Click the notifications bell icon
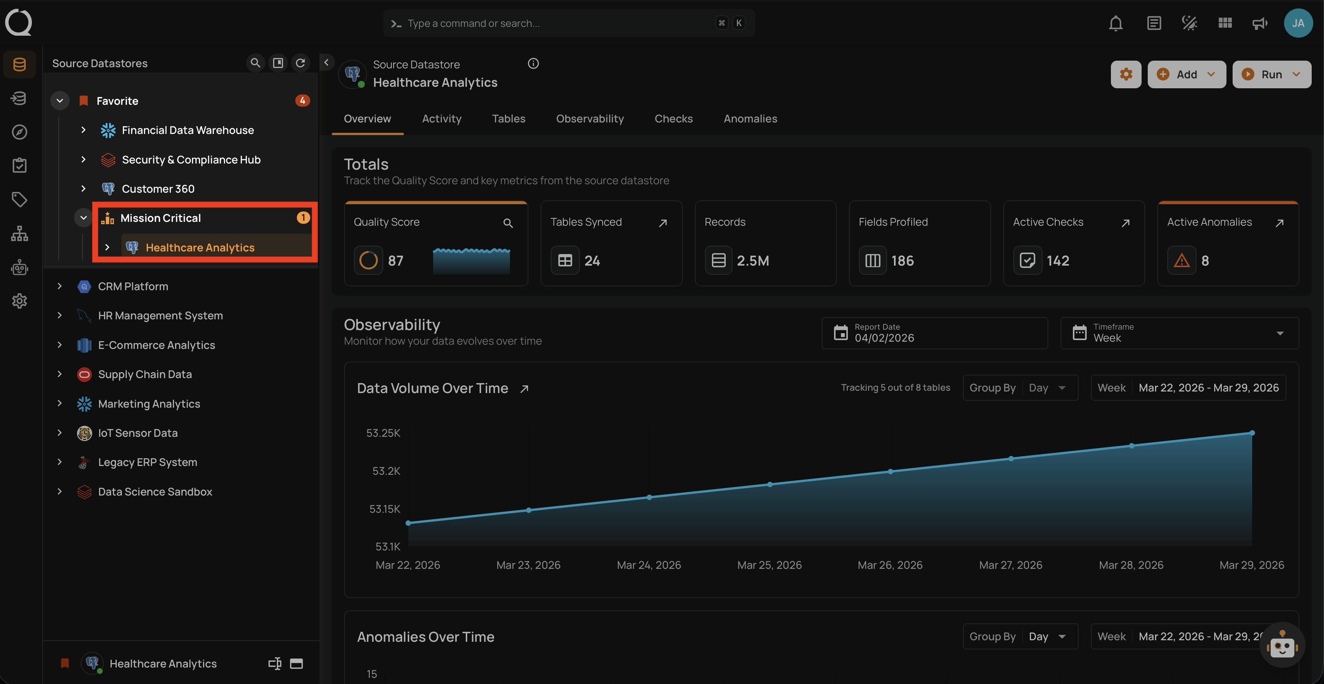 (1115, 23)
